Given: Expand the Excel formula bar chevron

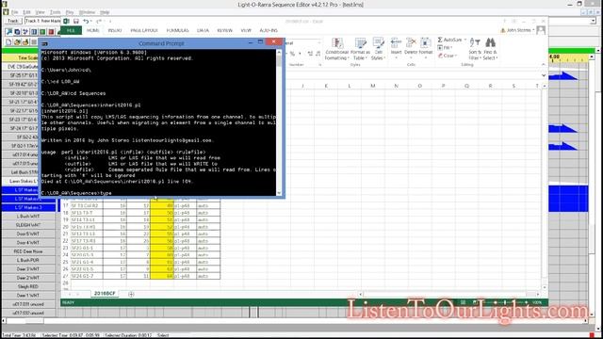Looking at the screenshot, I should pyautogui.click(x=544, y=75).
